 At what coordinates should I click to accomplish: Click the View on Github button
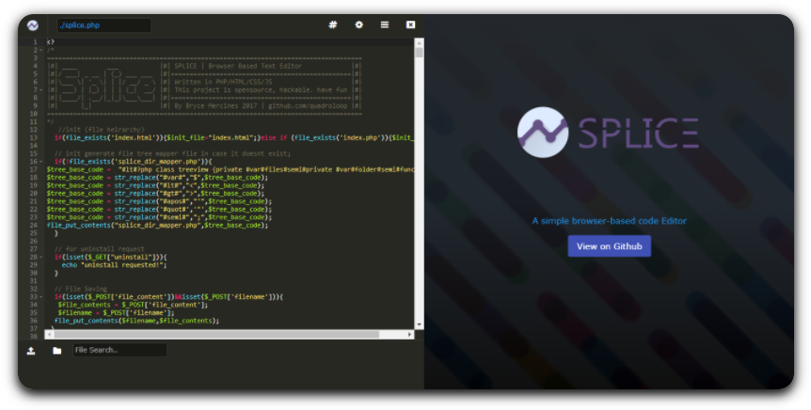[x=610, y=246]
